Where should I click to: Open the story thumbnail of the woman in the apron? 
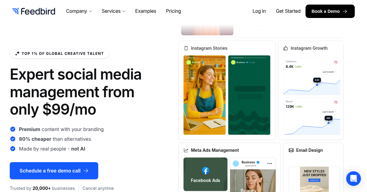click(x=205, y=95)
